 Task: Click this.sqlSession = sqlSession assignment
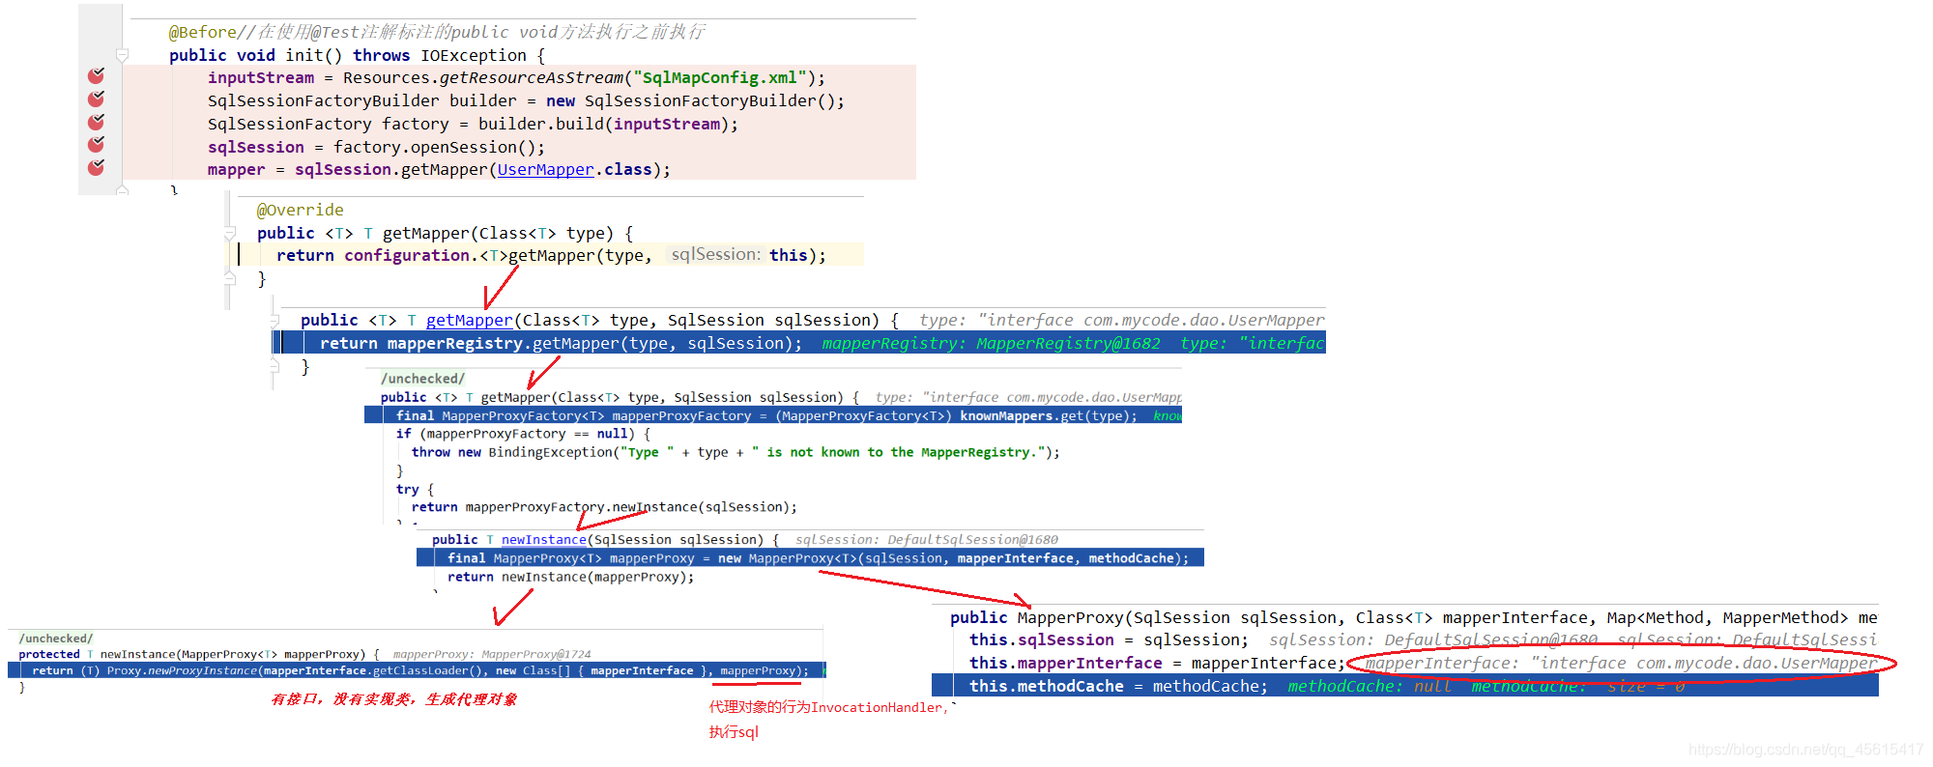[1109, 639]
